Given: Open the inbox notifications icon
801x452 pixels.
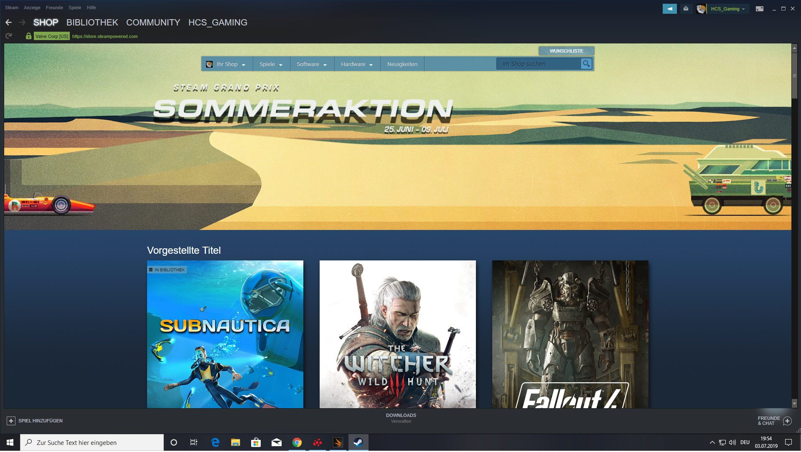Looking at the screenshot, I should pos(686,9).
